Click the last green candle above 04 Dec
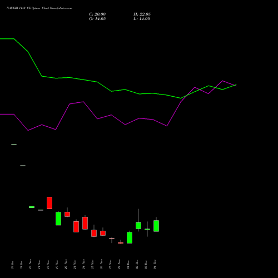Screen dimensions: 278x278 (156, 226)
